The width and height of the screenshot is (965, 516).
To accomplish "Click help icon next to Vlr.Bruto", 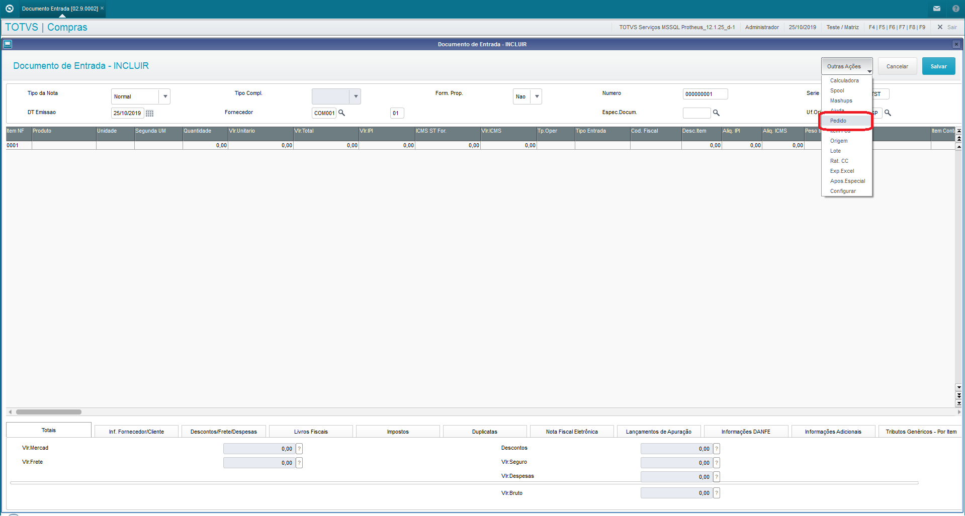I will click(717, 493).
